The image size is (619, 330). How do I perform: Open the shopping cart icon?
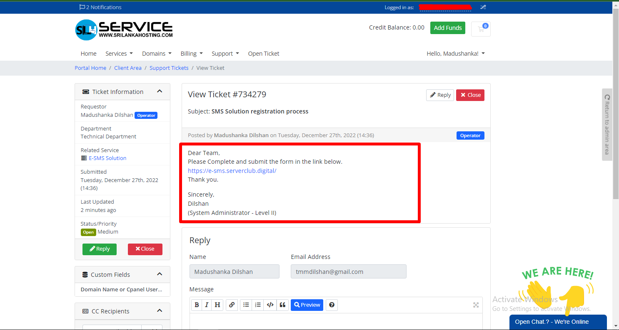tap(481, 29)
